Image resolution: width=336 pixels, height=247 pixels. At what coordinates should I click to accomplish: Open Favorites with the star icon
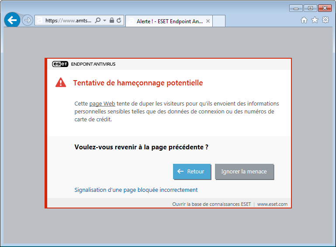(315, 20)
